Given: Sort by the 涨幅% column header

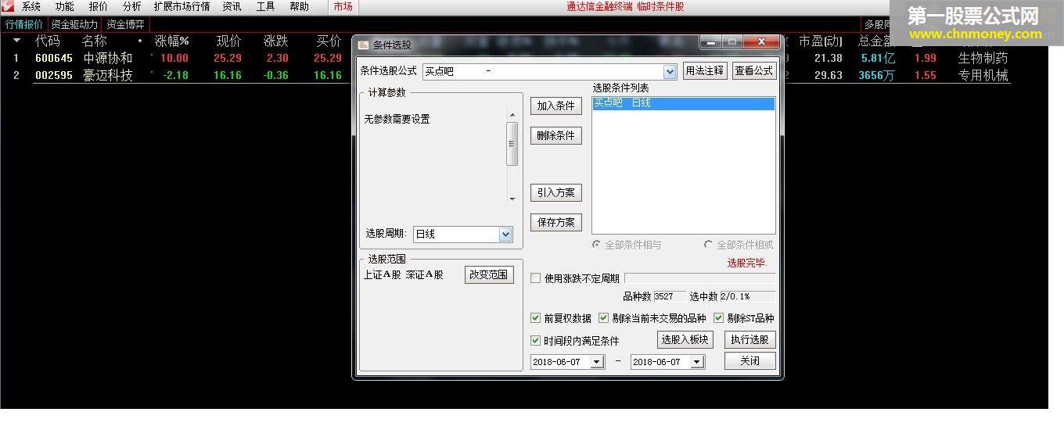Looking at the screenshot, I should click(x=172, y=41).
